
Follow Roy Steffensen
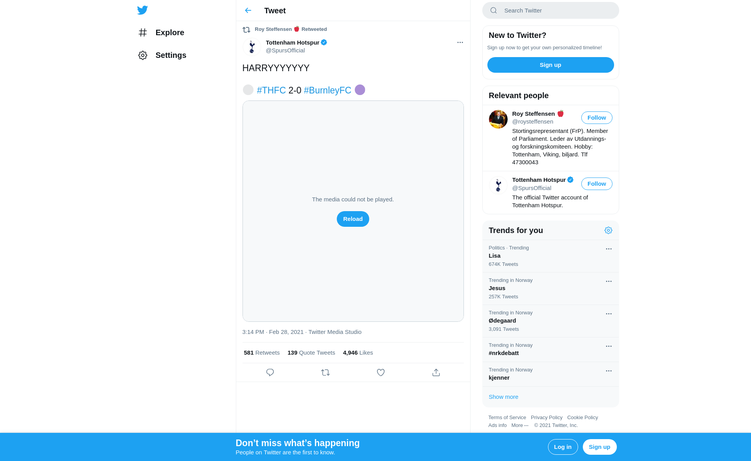click(x=596, y=118)
